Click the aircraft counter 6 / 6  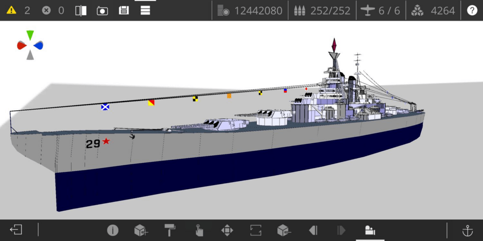point(381,10)
